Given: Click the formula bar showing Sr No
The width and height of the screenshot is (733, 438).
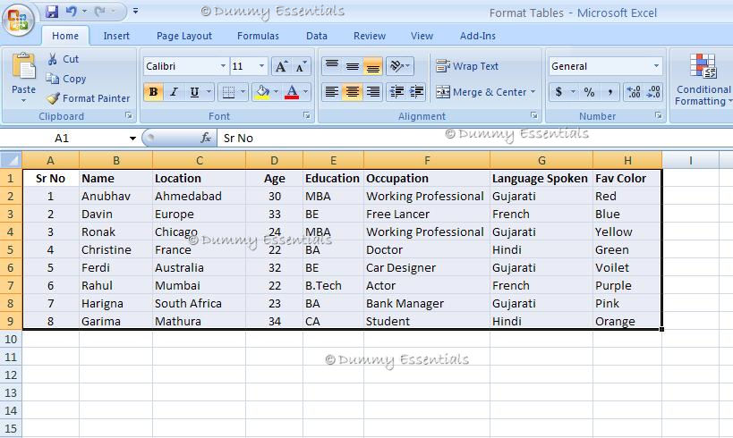Looking at the screenshot, I should (474, 138).
